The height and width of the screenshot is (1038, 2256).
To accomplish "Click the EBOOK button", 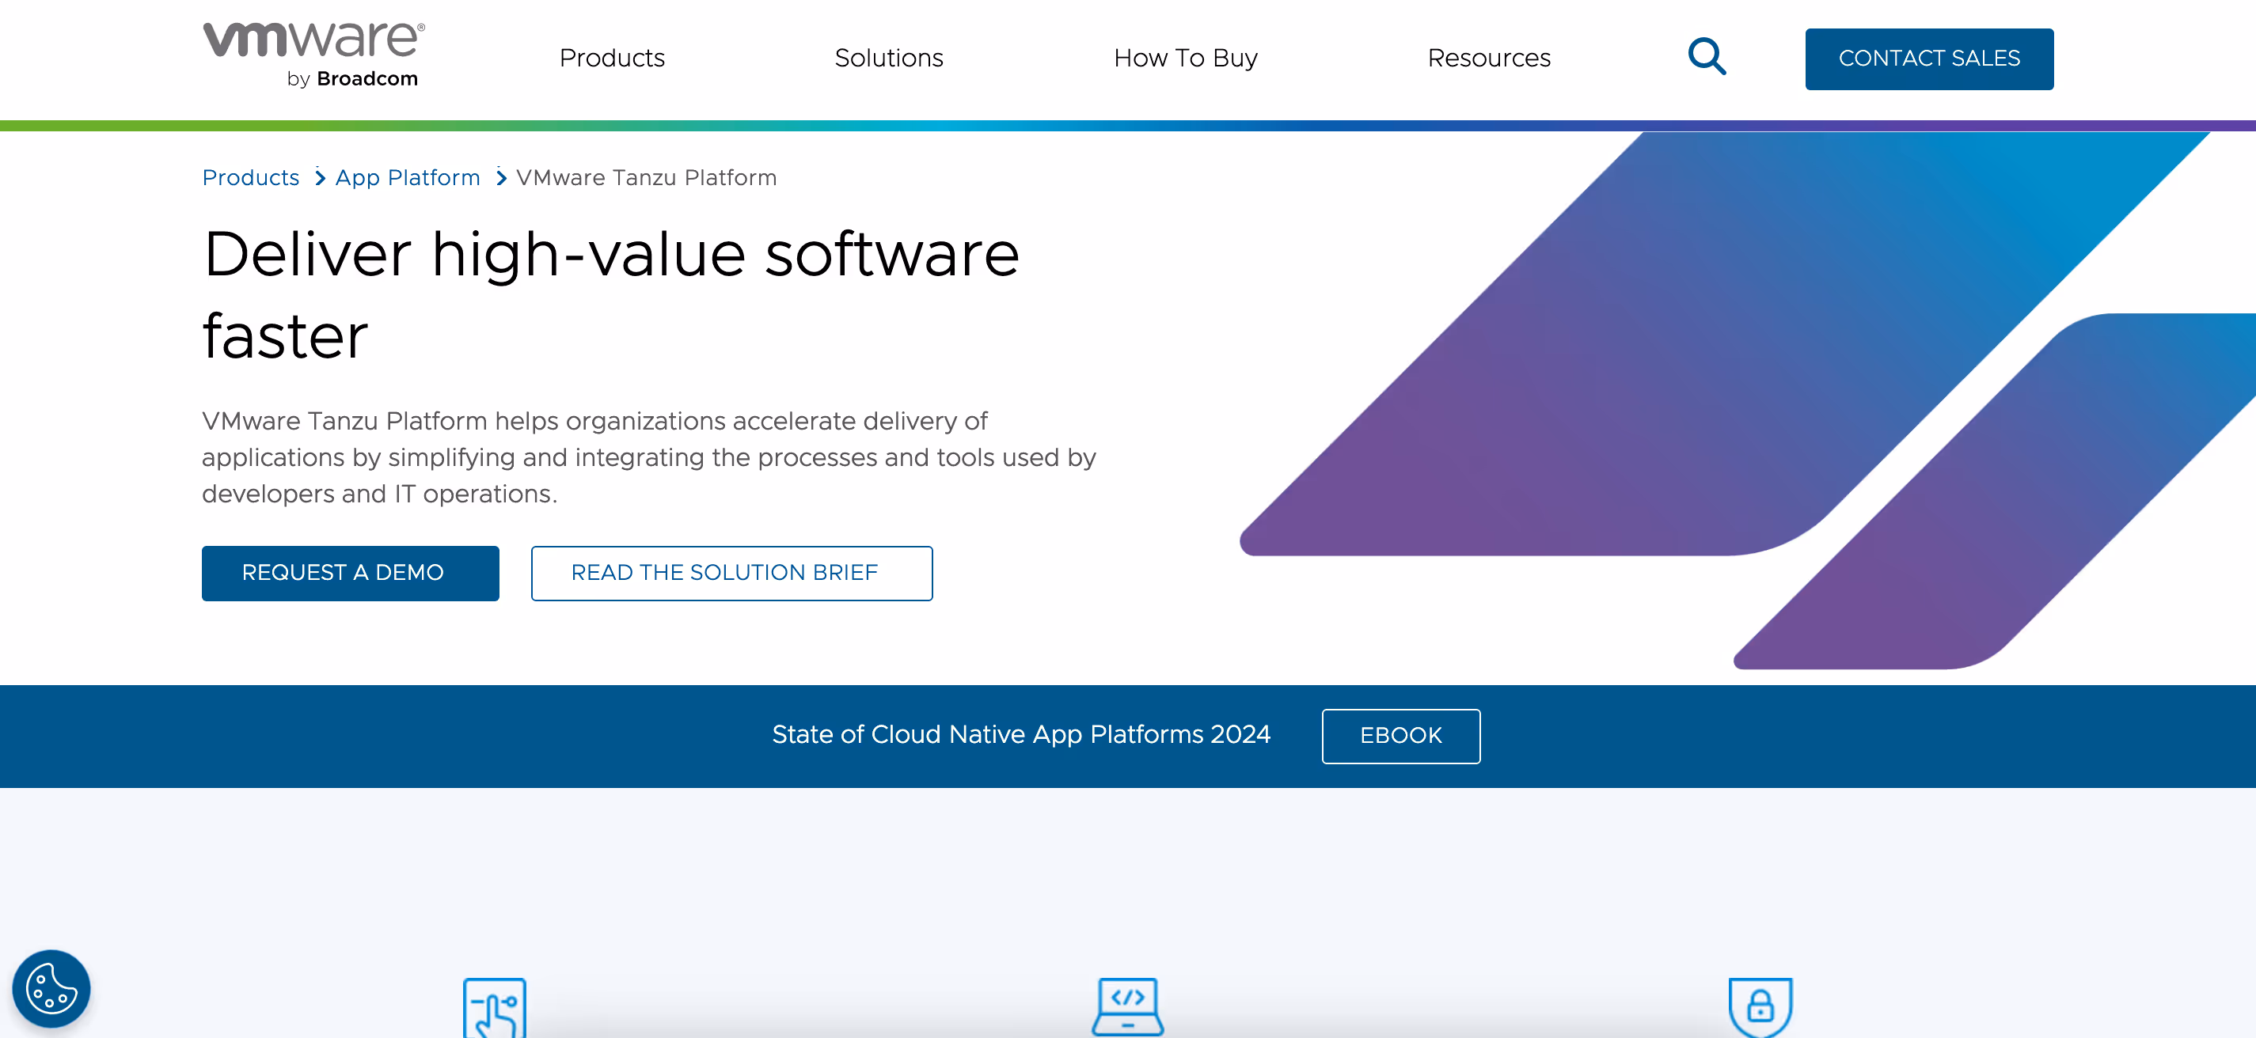I will 1400,736.
